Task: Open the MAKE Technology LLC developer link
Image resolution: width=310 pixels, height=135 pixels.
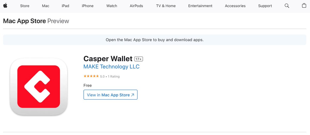Action: 111,67
